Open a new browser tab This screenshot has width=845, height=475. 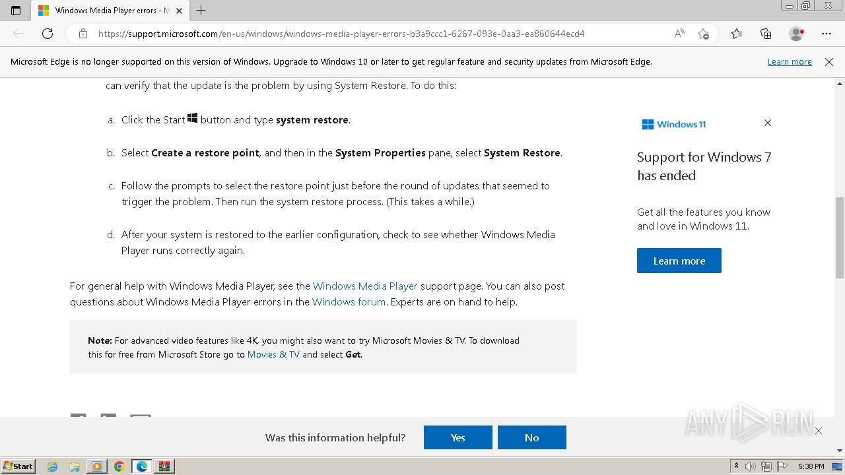point(201,11)
